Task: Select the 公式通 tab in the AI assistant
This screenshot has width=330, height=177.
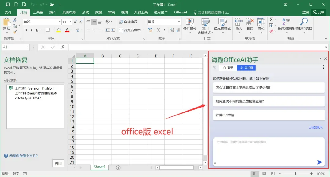Action: 247,68
